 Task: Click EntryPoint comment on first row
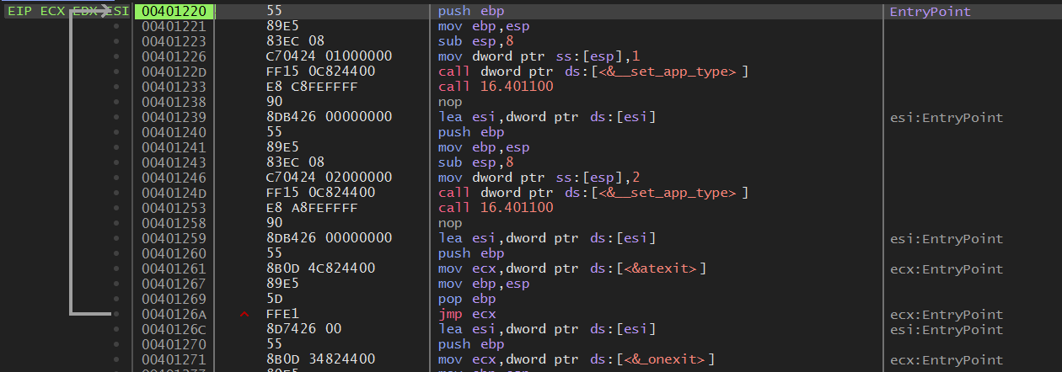click(x=931, y=11)
